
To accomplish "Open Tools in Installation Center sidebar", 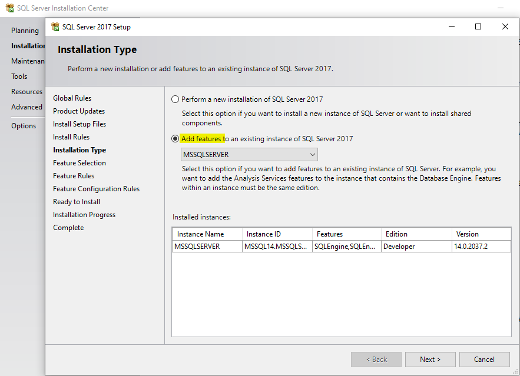I will click(19, 76).
